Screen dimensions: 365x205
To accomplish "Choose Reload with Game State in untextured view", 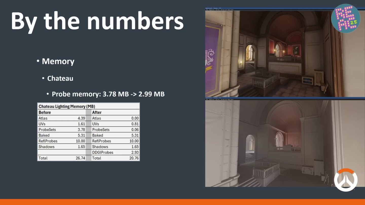I will (x=227, y=99).
